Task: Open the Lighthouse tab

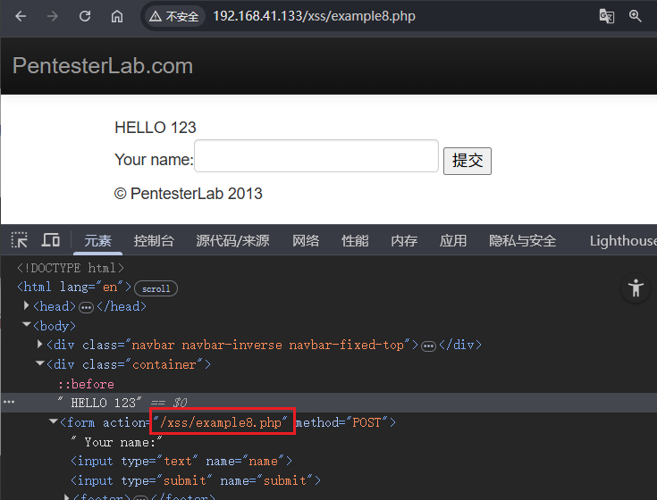Action: 622,240
